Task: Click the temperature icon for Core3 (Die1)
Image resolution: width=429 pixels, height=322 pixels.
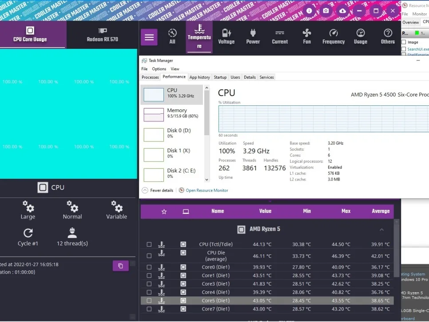Action: pyautogui.click(x=161, y=284)
